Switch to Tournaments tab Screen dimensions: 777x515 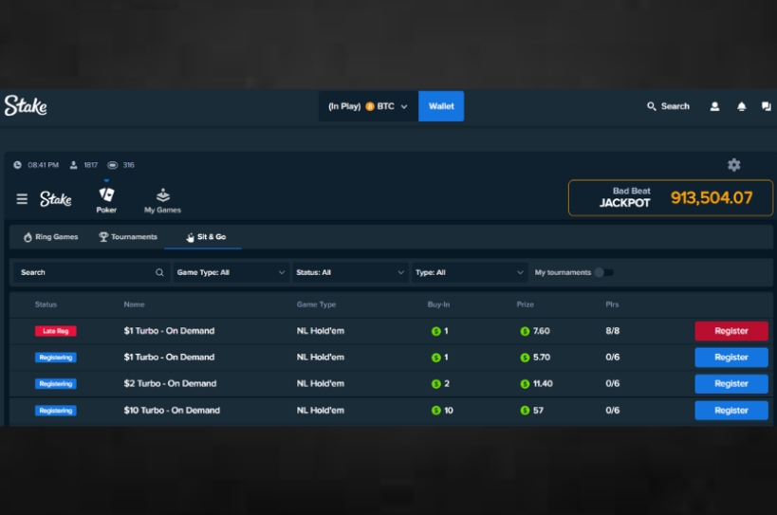click(x=128, y=237)
